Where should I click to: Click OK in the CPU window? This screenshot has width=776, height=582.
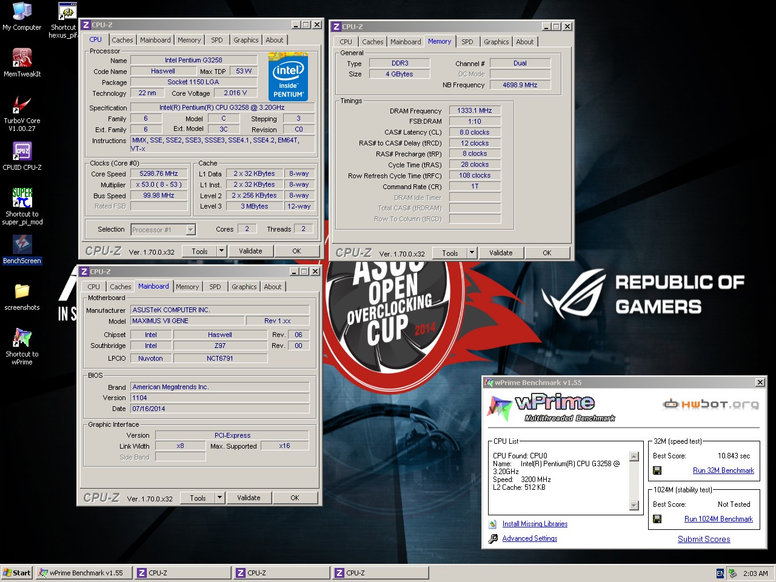click(x=296, y=251)
